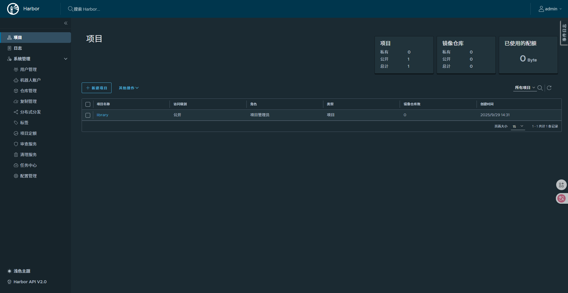The height and width of the screenshot is (293, 568).
Task: Collapse the 系统管理 section chevron
Action: (x=66, y=59)
